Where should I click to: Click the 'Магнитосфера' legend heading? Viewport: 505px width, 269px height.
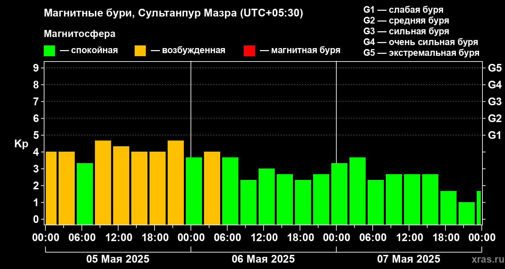coord(79,34)
